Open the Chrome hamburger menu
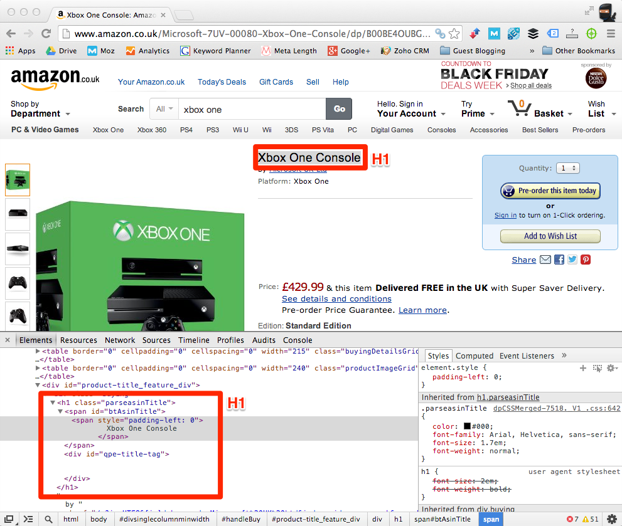The height and width of the screenshot is (526, 622). [611, 34]
